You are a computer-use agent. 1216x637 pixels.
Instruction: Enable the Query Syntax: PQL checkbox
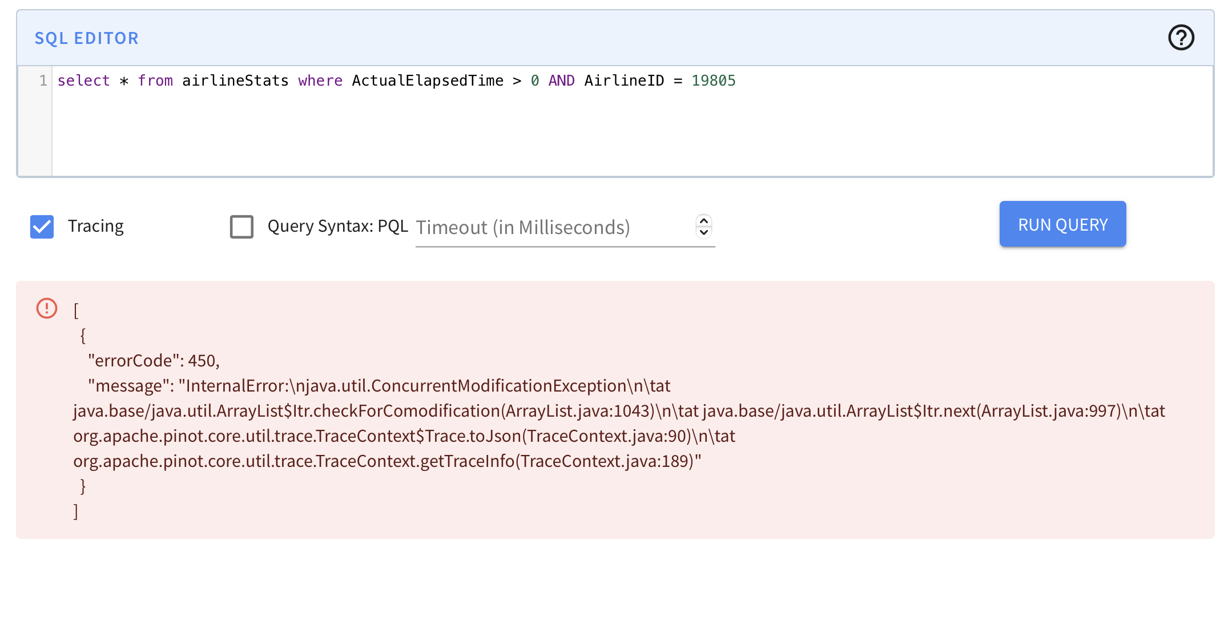pos(241,227)
